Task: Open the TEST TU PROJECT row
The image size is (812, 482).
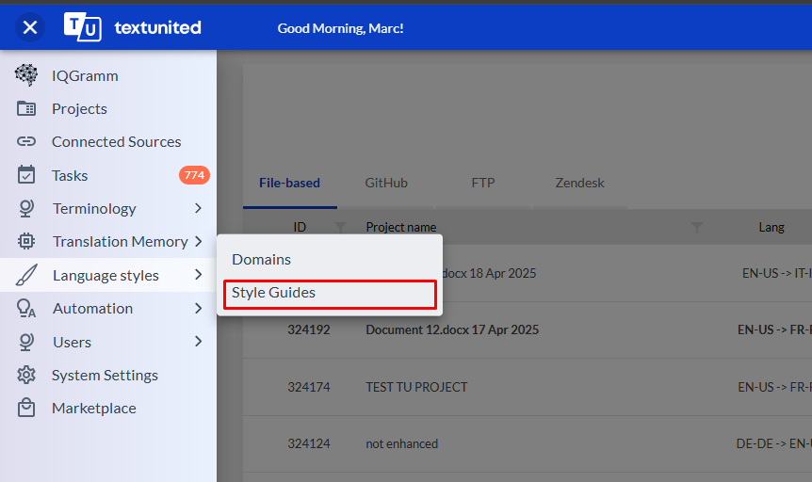Action: (416, 387)
